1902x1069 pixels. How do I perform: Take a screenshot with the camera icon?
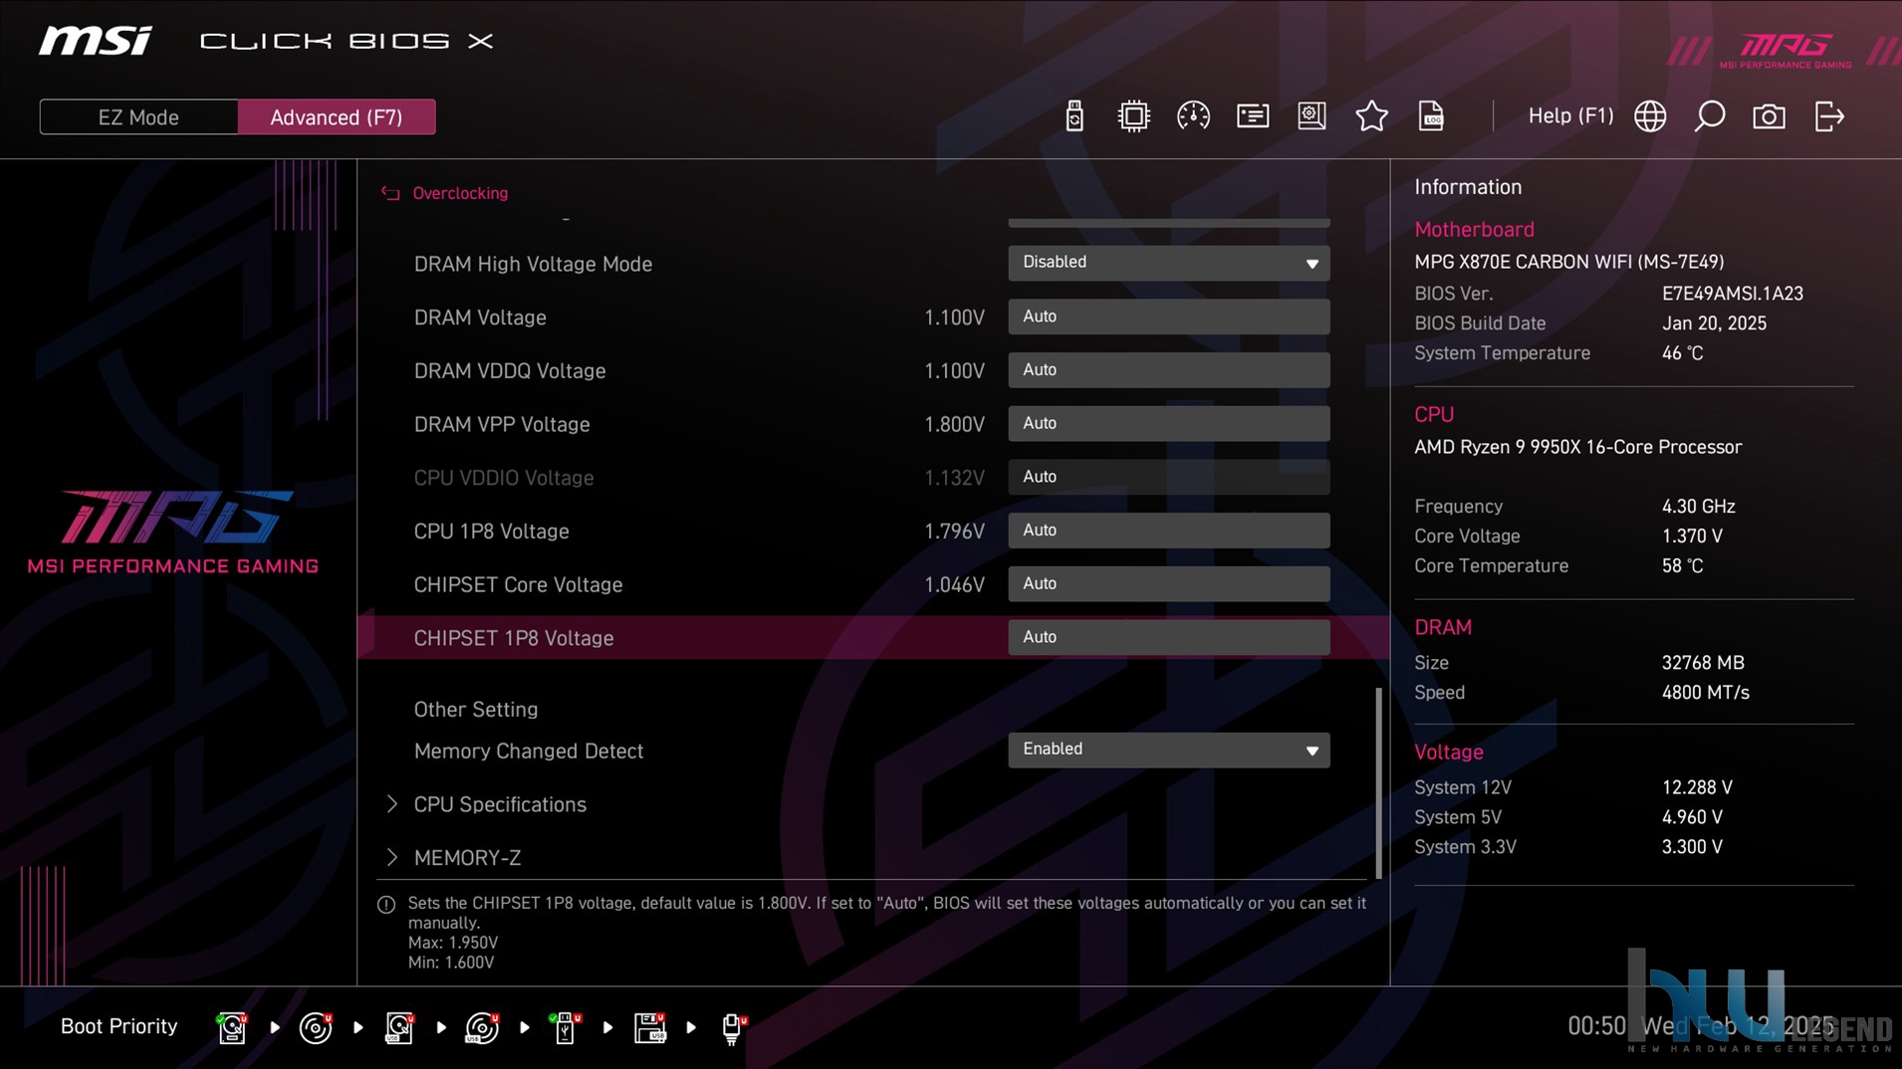(1769, 116)
